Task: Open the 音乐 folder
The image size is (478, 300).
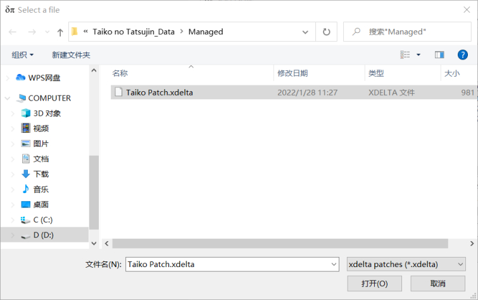Action: (x=41, y=189)
